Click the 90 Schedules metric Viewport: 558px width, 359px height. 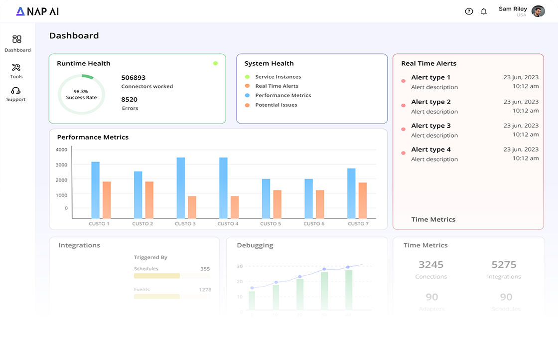tap(506, 302)
